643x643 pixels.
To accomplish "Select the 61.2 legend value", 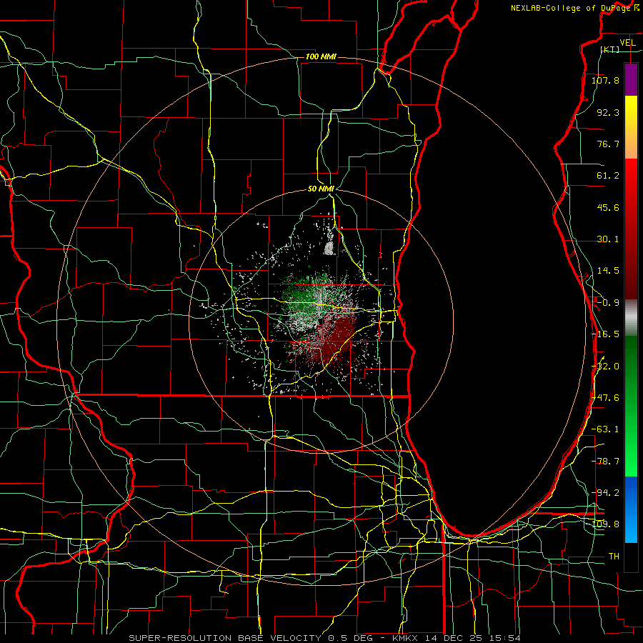I will pyautogui.click(x=608, y=176).
